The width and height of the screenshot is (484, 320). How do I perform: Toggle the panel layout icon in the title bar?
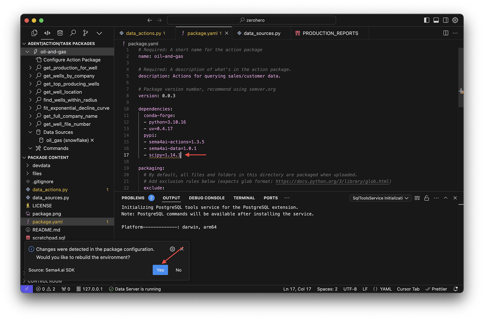tap(436, 20)
